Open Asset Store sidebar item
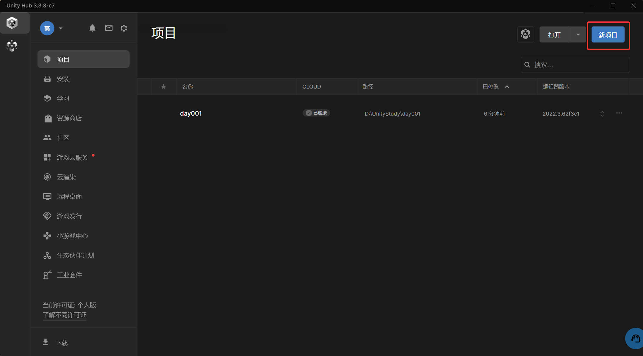The width and height of the screenshot is (643, 356). pos(69,118)
